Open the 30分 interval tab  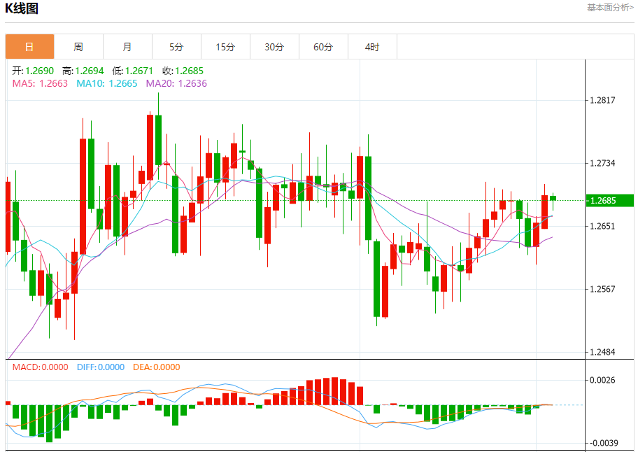pos(274,47)
